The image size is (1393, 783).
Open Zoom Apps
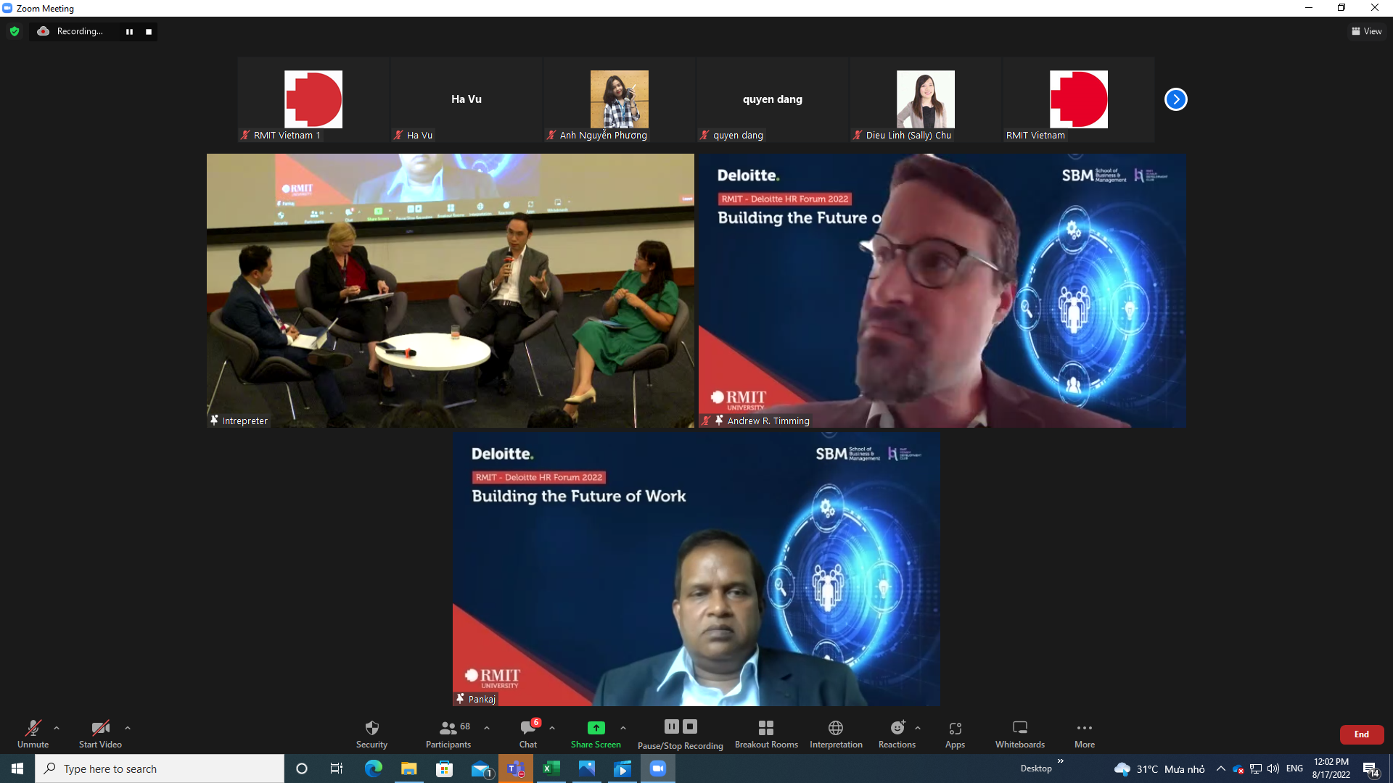click(955, 733)
